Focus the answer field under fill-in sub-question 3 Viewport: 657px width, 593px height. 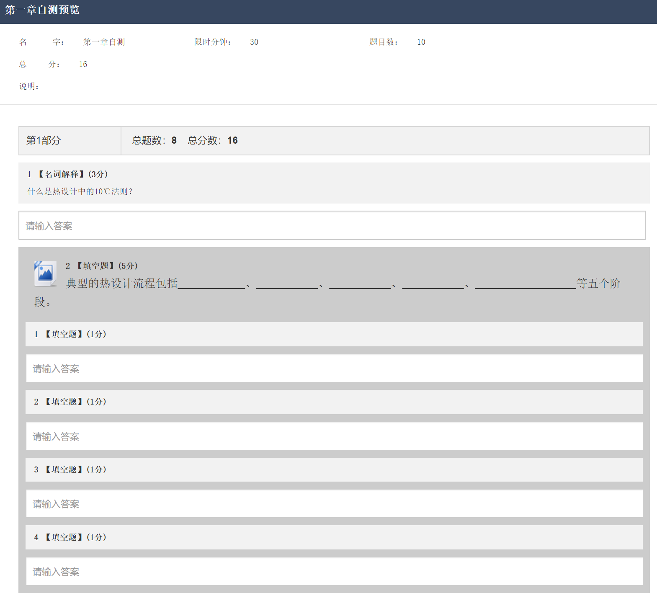334,504
